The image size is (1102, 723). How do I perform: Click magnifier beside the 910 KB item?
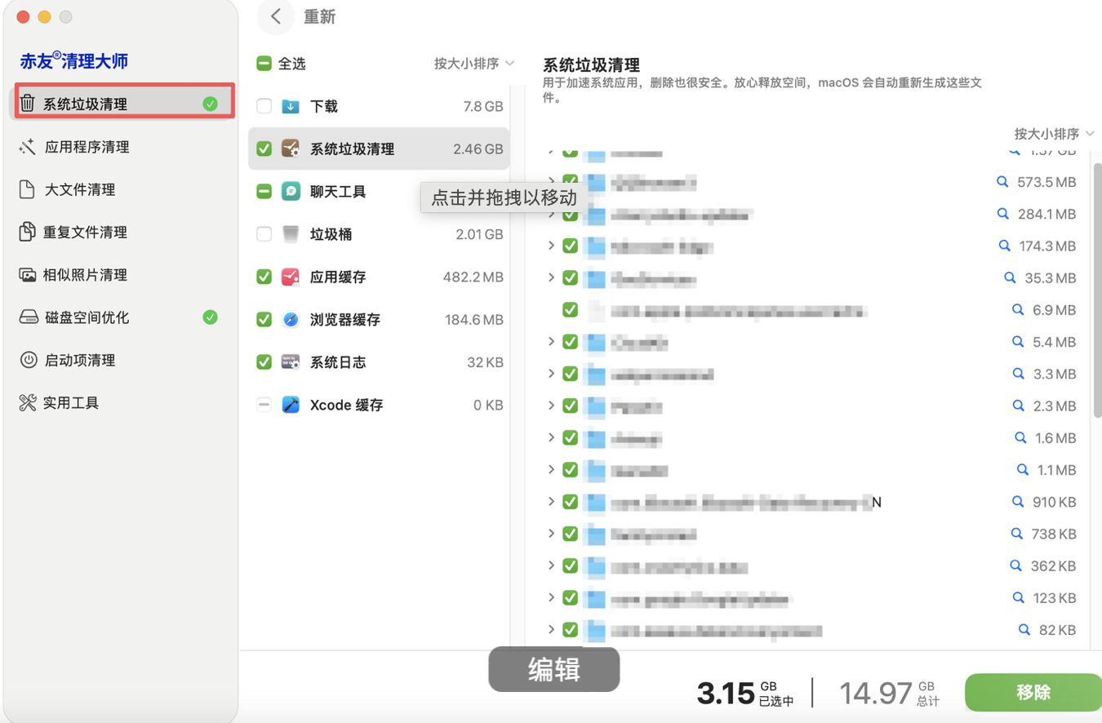[x=1018, y=502]
